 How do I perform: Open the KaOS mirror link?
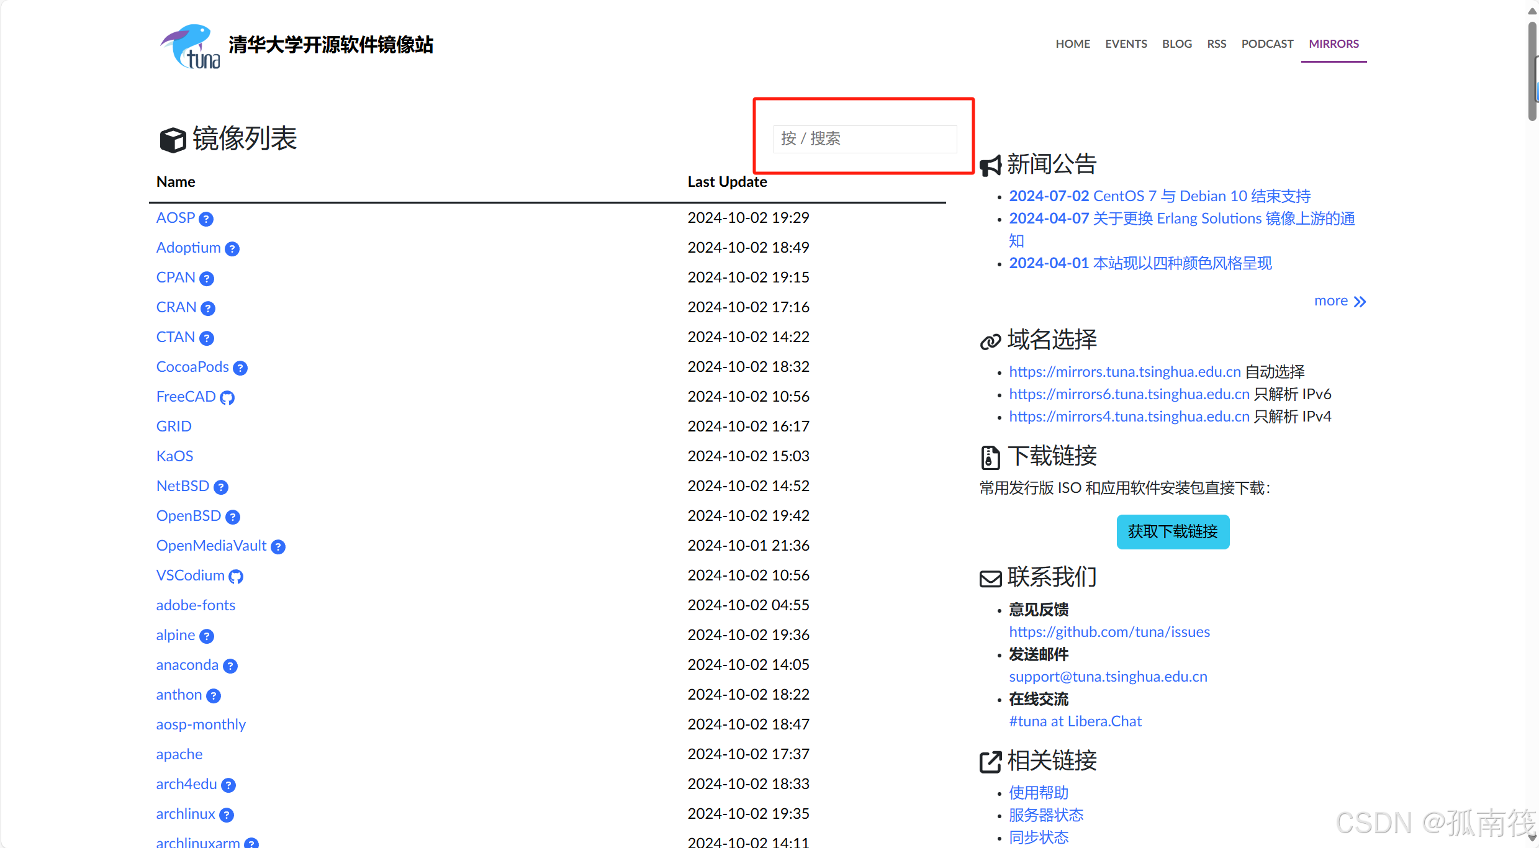click(174, 456)
